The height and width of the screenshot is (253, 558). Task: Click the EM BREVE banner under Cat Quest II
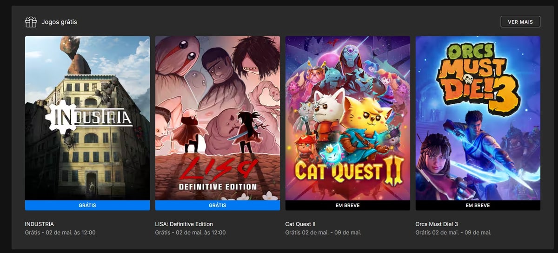(x=348, y=205)
